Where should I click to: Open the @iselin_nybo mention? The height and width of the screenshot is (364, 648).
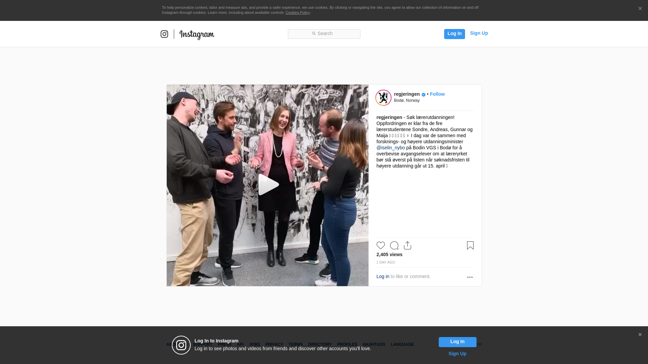click(x=390, y=148)
